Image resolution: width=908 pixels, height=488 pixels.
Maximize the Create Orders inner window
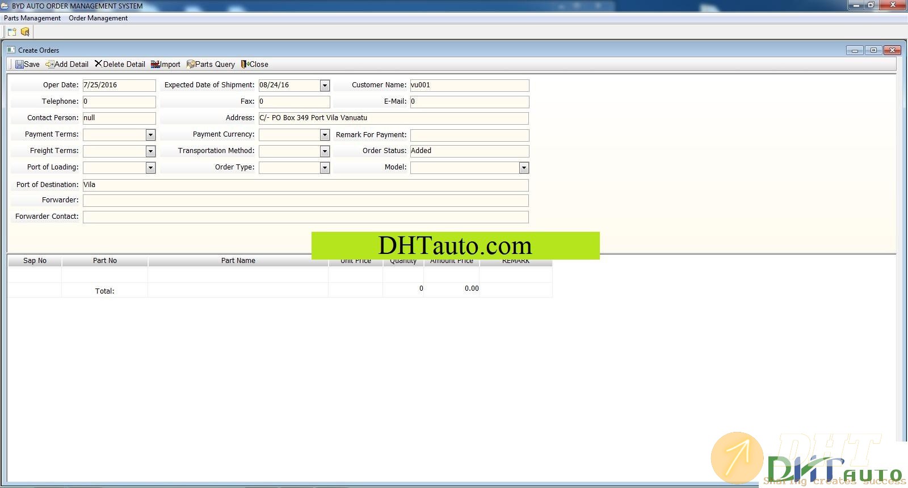point(874,50)
